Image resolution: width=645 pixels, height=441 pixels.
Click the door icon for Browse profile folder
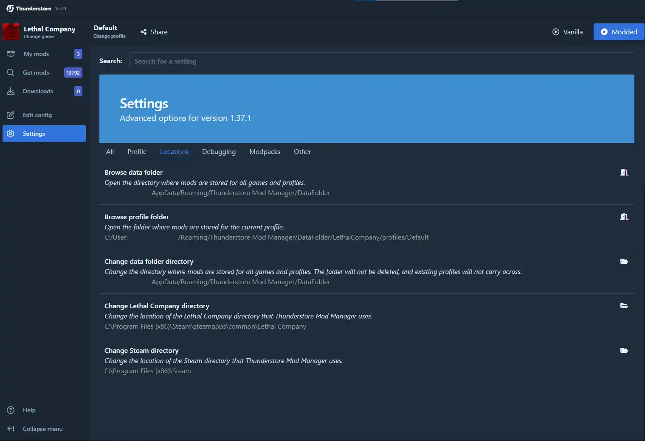tap(624, 217)
